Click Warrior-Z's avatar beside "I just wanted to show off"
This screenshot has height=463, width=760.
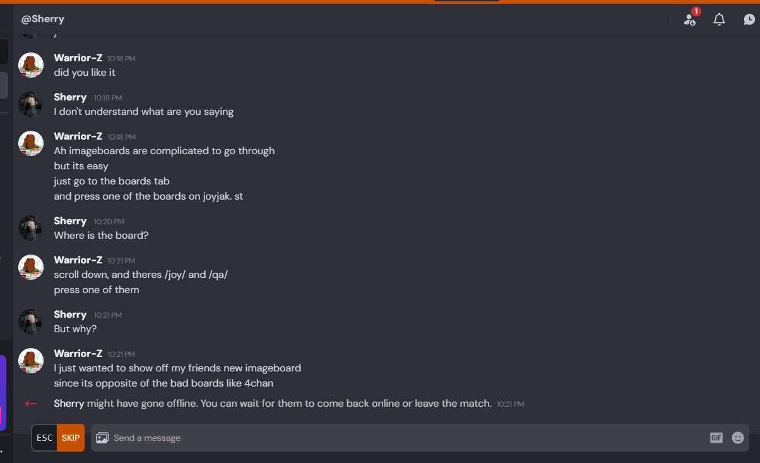31,361
